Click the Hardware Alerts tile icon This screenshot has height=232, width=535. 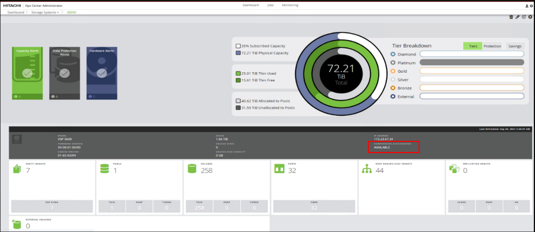(x=102, y=73)
